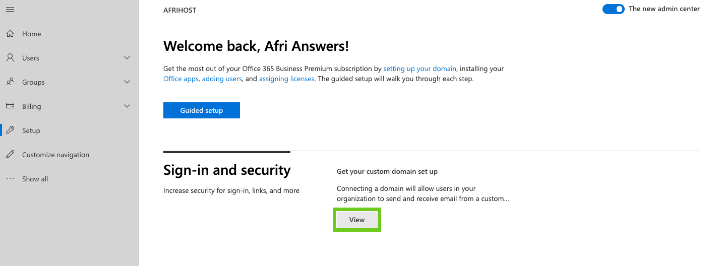This screenshot has height=266, width=724.
Task: Click the Groups people icon
Action: click(x=10, y=82)
